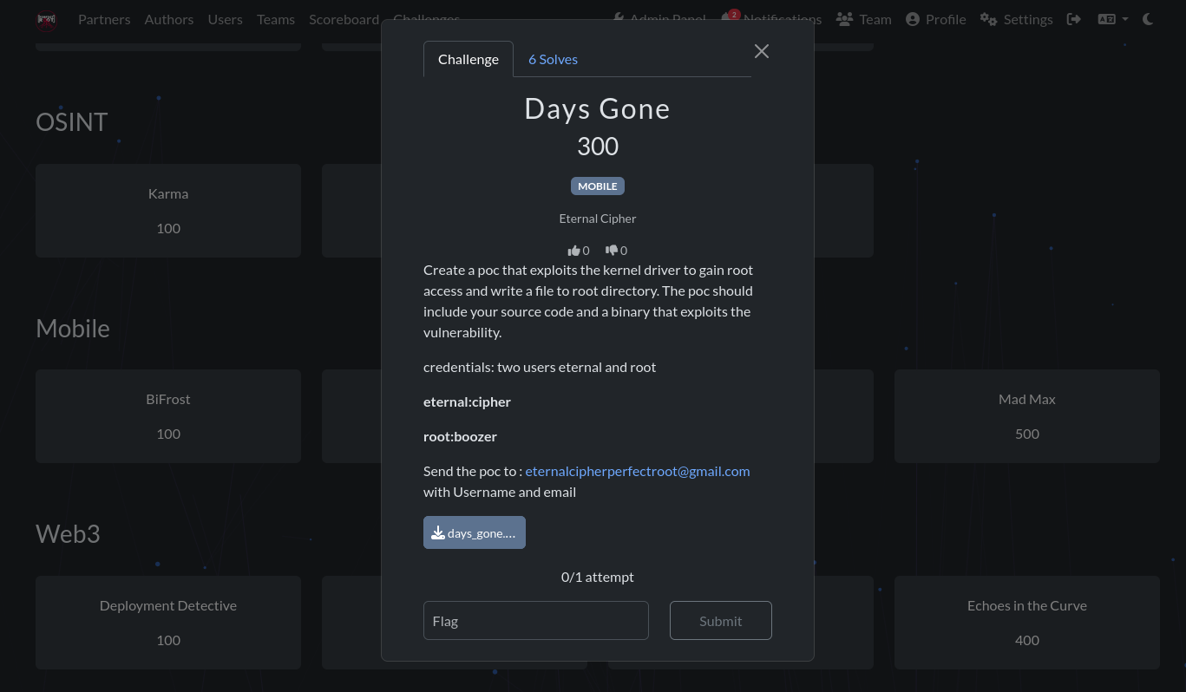Switch to the 6 Solves tab
The image size is (1186, 692).
pos(553,59)
